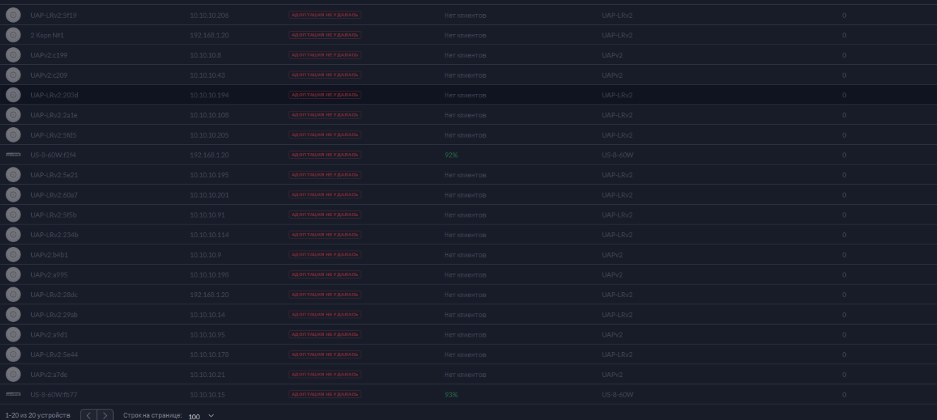Click the device icon for 2 Корп №1
Screen dimensions: 937x420
click(x=13, y=35)
